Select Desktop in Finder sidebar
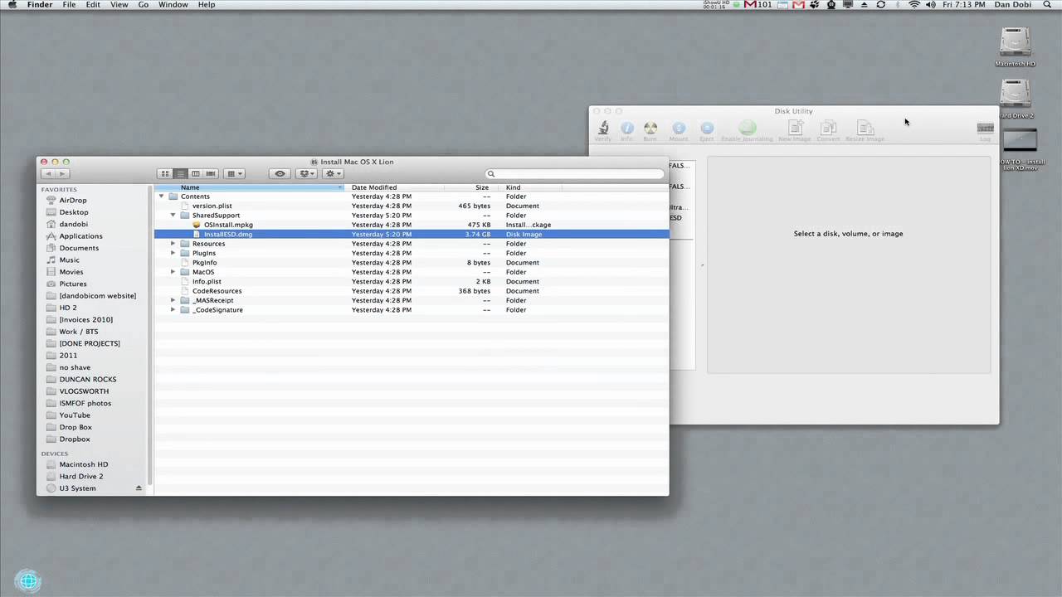 click(x=73, y=212)
